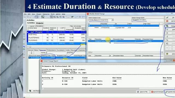Viewport: 175px width, 98px height.
Task: Open the Predecessors details tab
Action: click(51, 50)
